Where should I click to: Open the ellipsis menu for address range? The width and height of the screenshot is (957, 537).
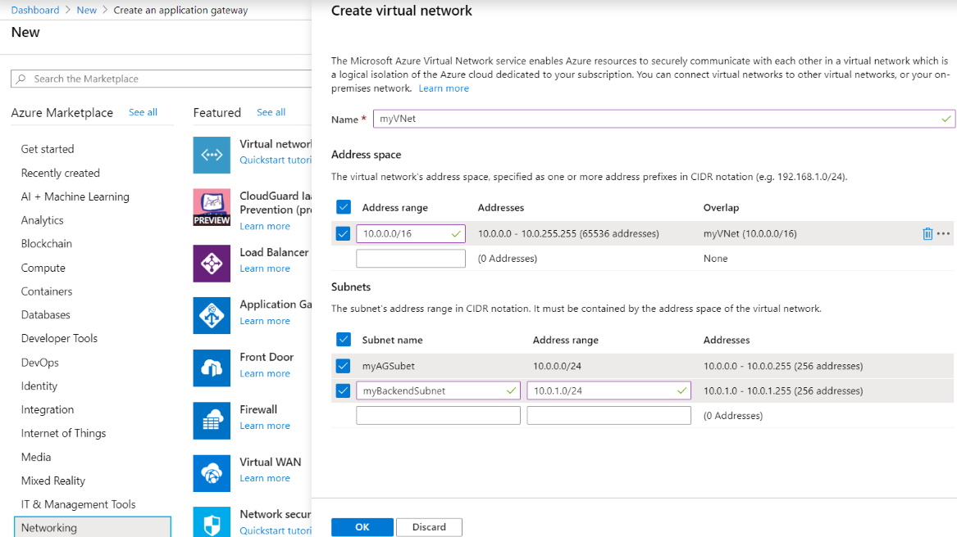[944, 234]
